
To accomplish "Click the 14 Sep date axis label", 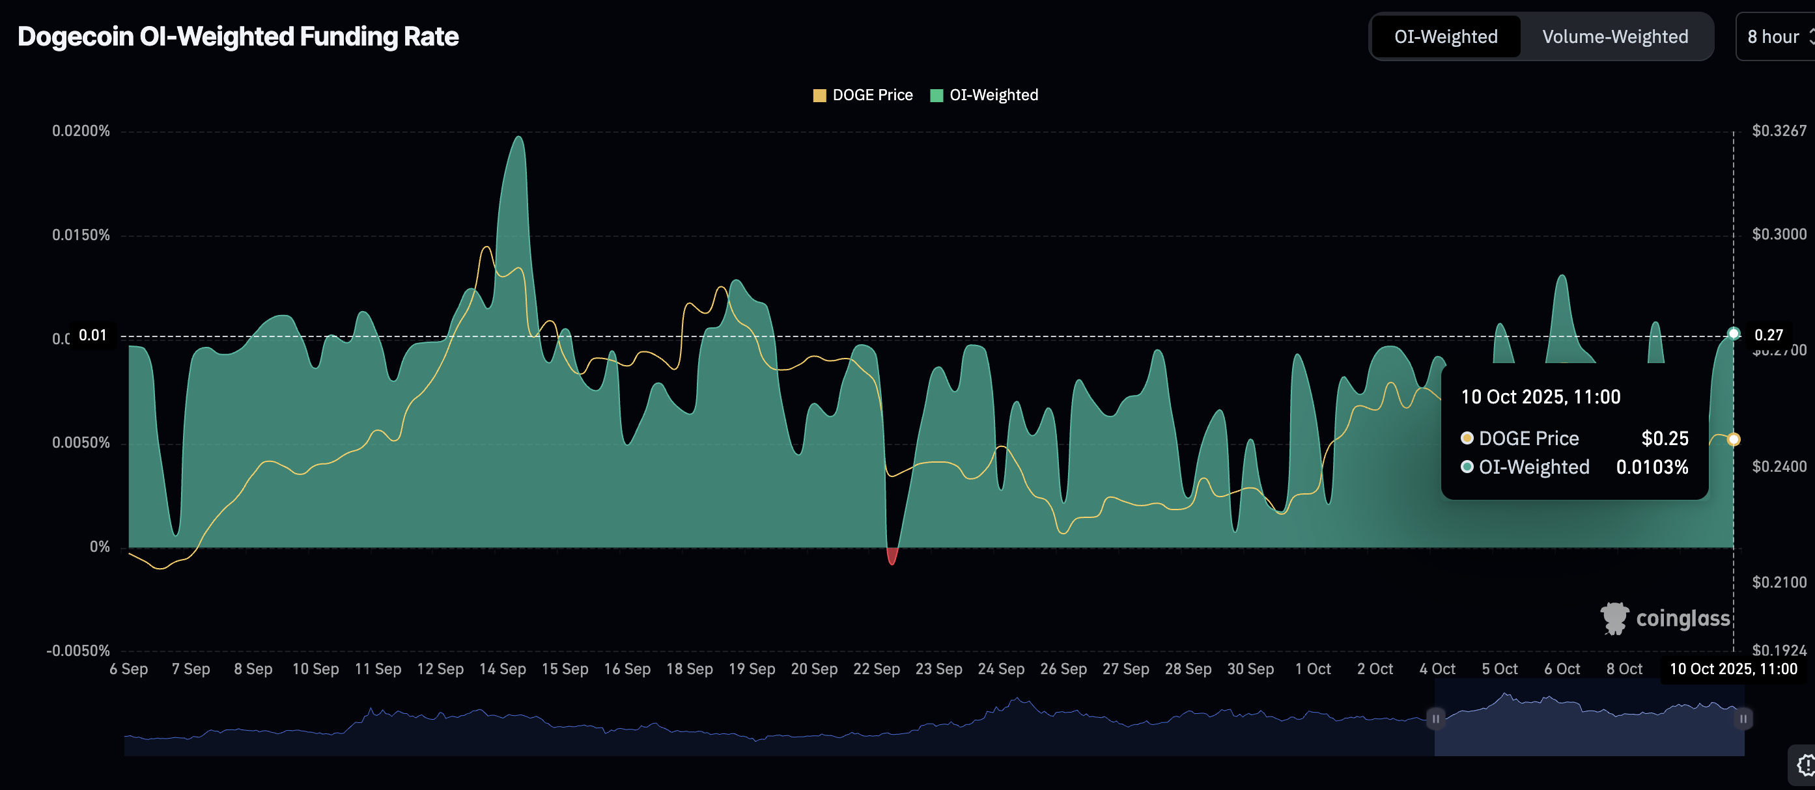I will pos(502,669).
